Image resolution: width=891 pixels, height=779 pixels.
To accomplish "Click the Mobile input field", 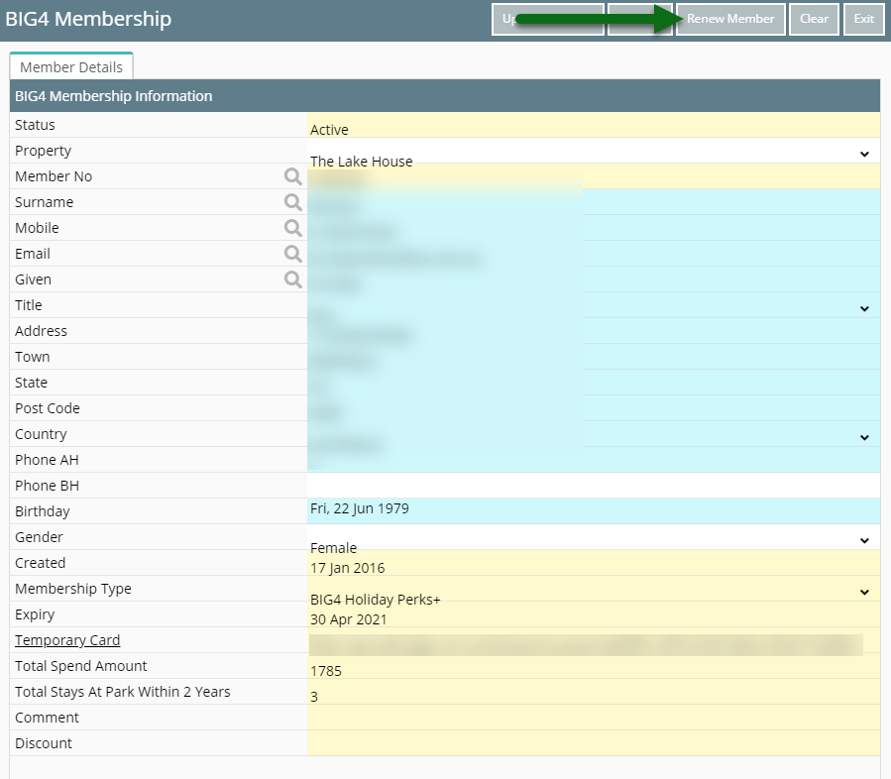I will coord(594,228).
